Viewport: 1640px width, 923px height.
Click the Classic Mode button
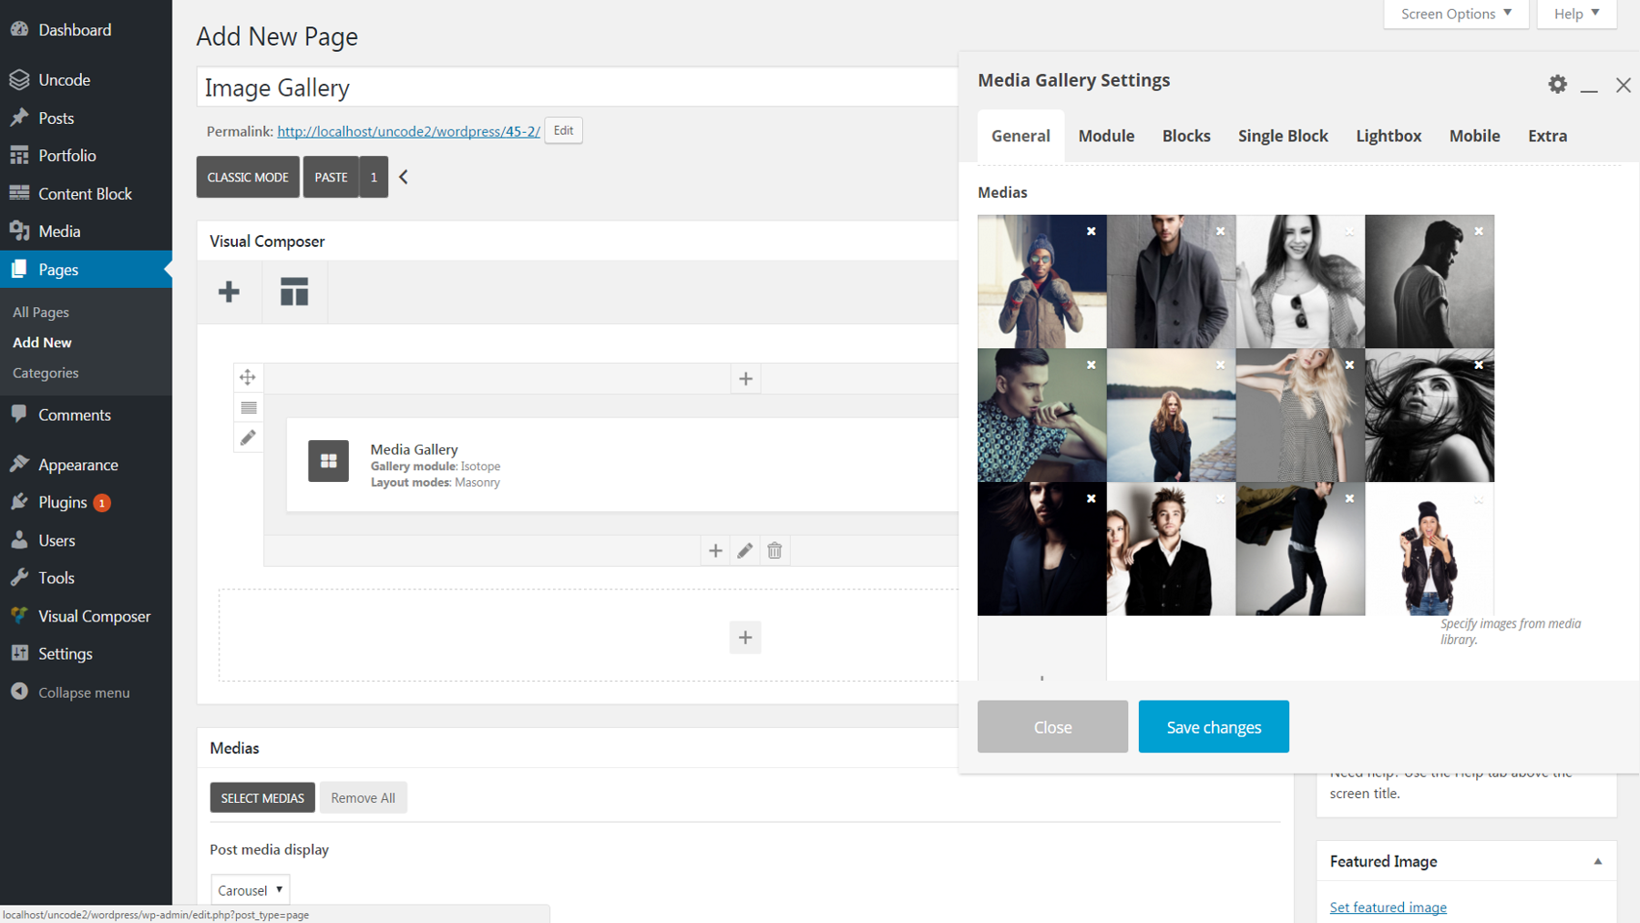(248, 177)
